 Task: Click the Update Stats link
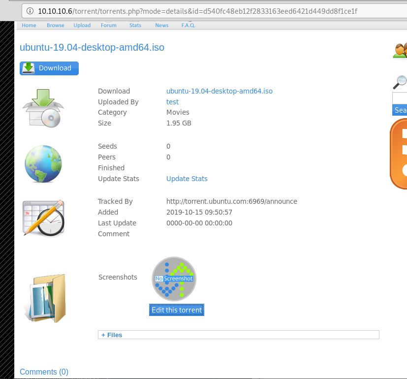coord(187,179)
